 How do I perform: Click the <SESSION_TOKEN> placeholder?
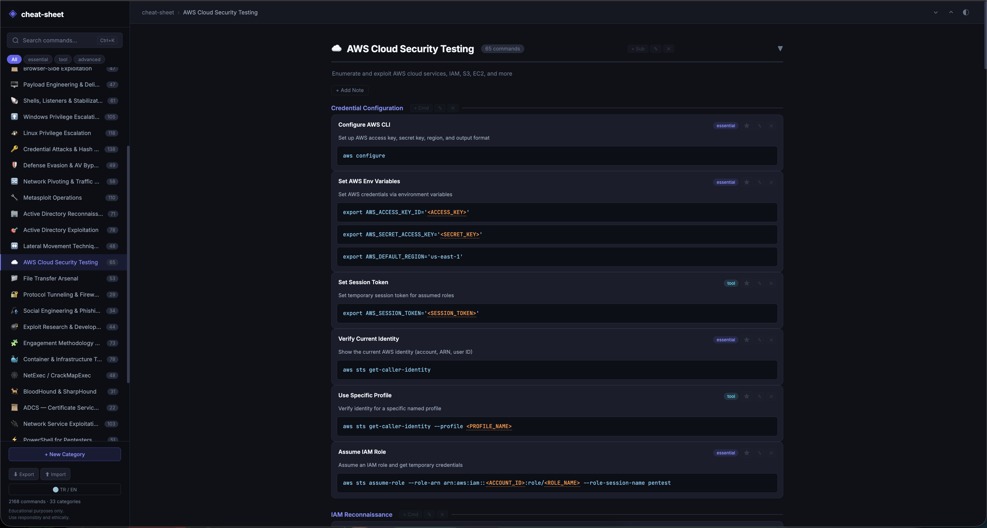click(452, 313)
